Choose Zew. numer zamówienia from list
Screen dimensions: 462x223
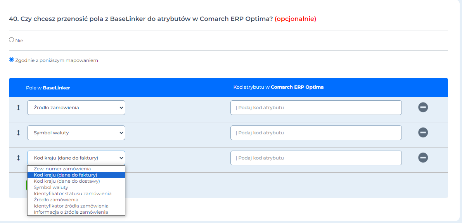62,169
